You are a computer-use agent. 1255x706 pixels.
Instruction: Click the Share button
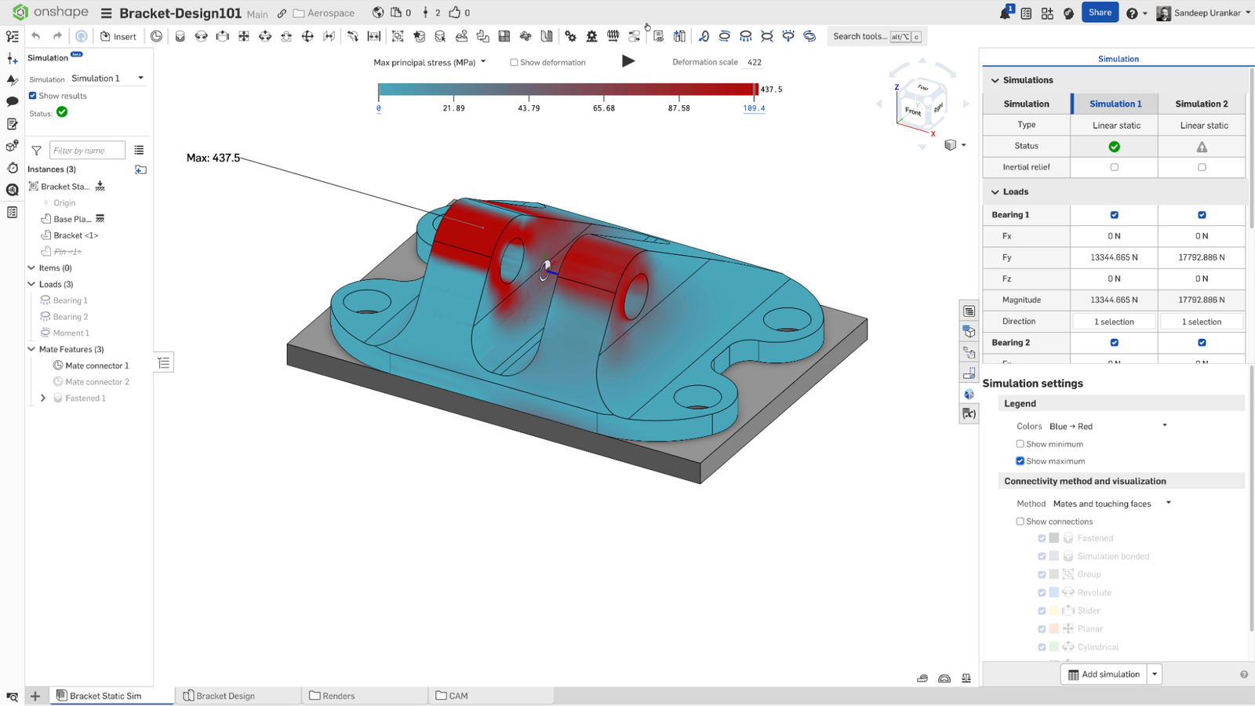[x=1100, y=13]
